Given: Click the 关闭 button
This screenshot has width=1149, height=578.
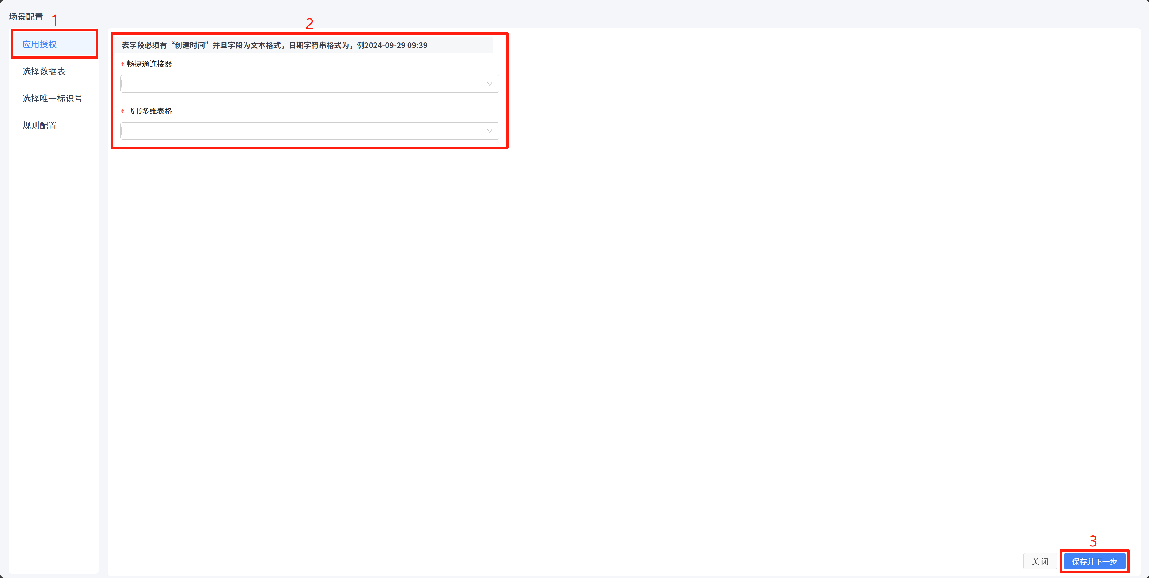Looking at the screenshot, I should pos(1040,561).
